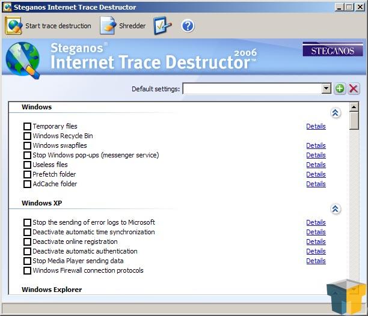Click the Shredder toolbar label

(x=132, y=26)
